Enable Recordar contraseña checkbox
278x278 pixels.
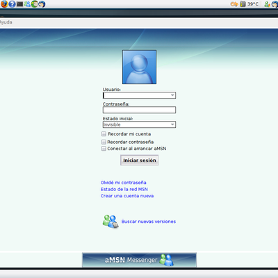click(104, 142)
